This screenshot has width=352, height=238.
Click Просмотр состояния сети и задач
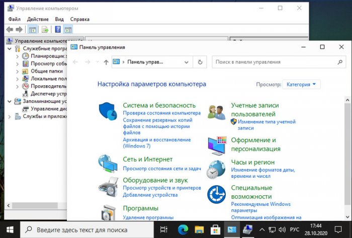[162, 169]
